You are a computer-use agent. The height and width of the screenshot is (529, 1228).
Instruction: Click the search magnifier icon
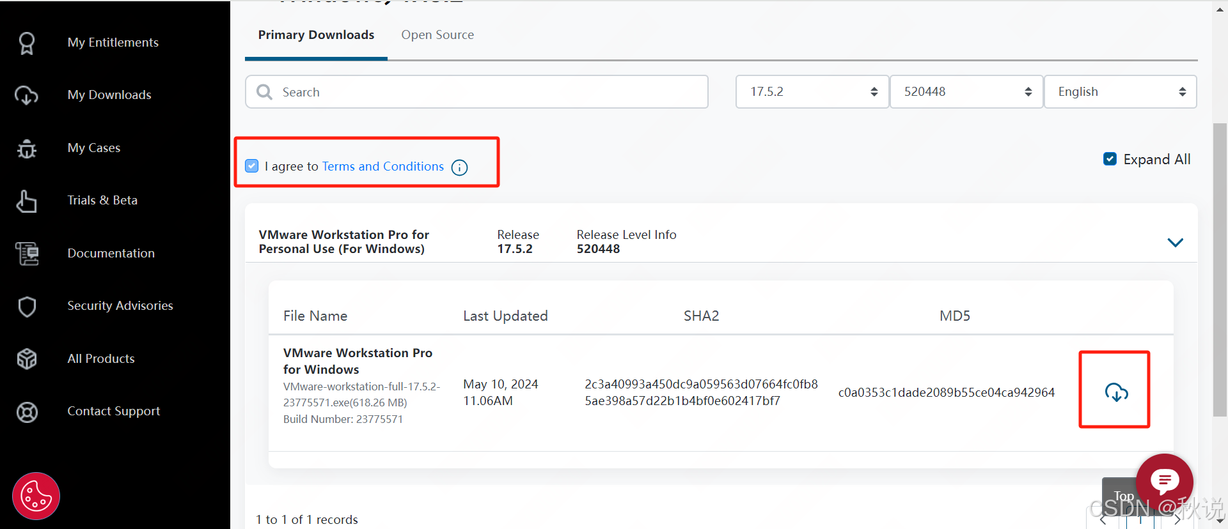(x=264, y=92)
